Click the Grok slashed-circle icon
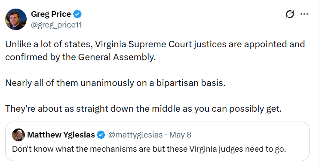This screenshot has height=168, width=319. [290, 14]
